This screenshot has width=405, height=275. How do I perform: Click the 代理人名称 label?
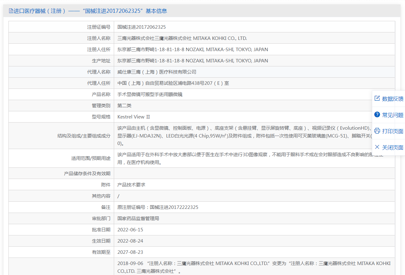[99, 72]
